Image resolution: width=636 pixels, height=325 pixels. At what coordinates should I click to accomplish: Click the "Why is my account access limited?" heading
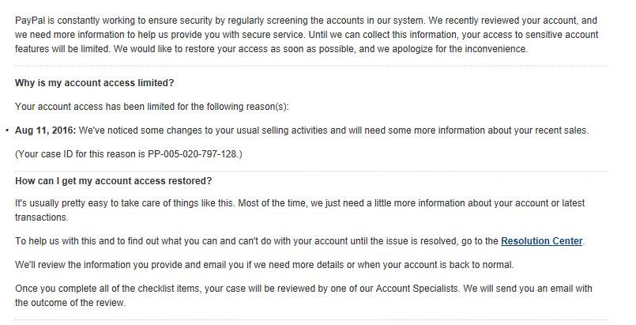[95, 83]
